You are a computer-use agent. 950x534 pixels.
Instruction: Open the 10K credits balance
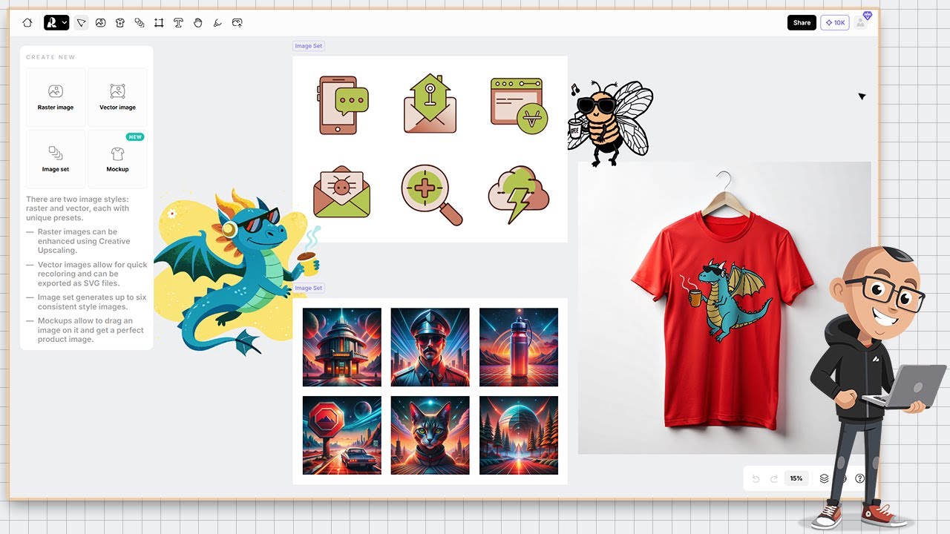[x=834, y=22]
